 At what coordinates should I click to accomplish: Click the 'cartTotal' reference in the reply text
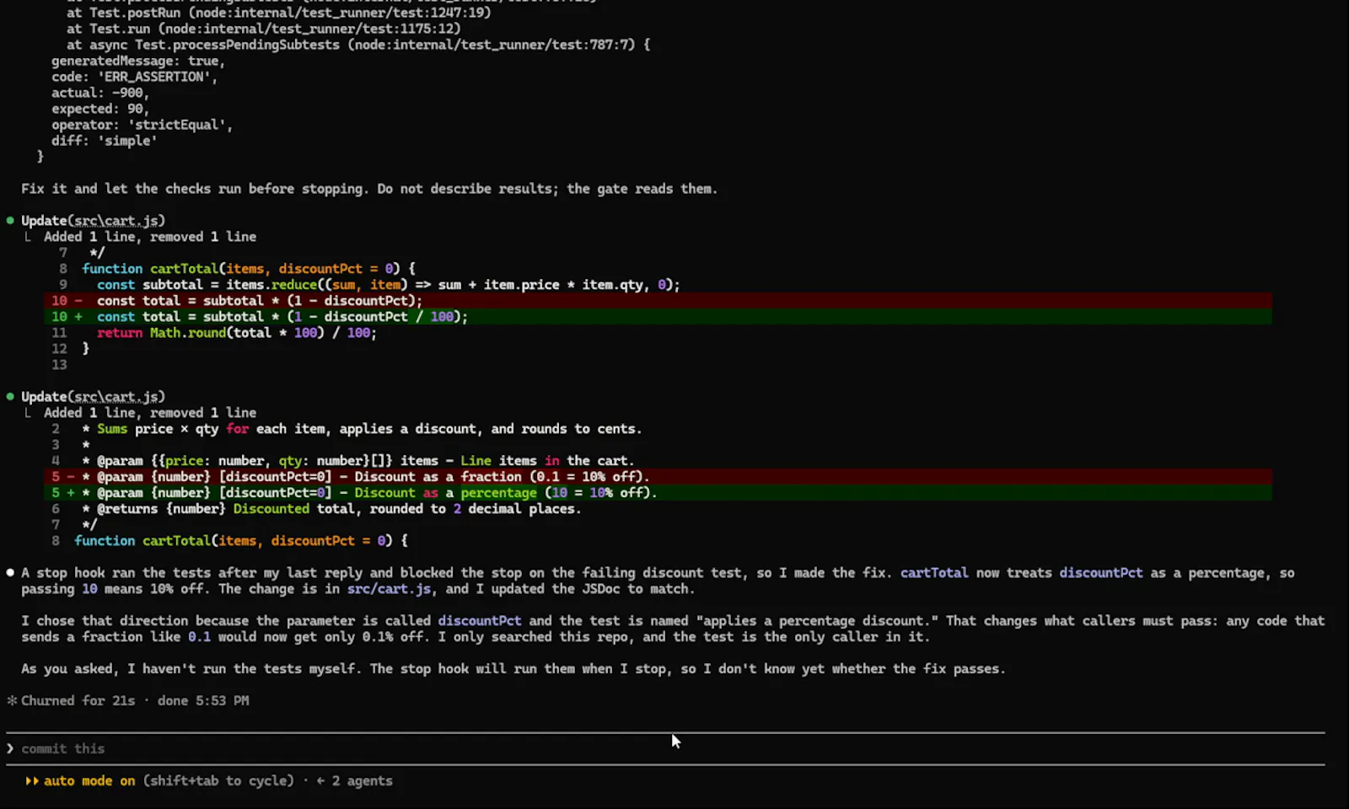pos(934,573)
